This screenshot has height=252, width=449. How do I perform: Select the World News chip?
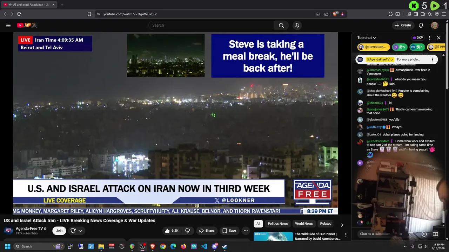pos(304,224)
